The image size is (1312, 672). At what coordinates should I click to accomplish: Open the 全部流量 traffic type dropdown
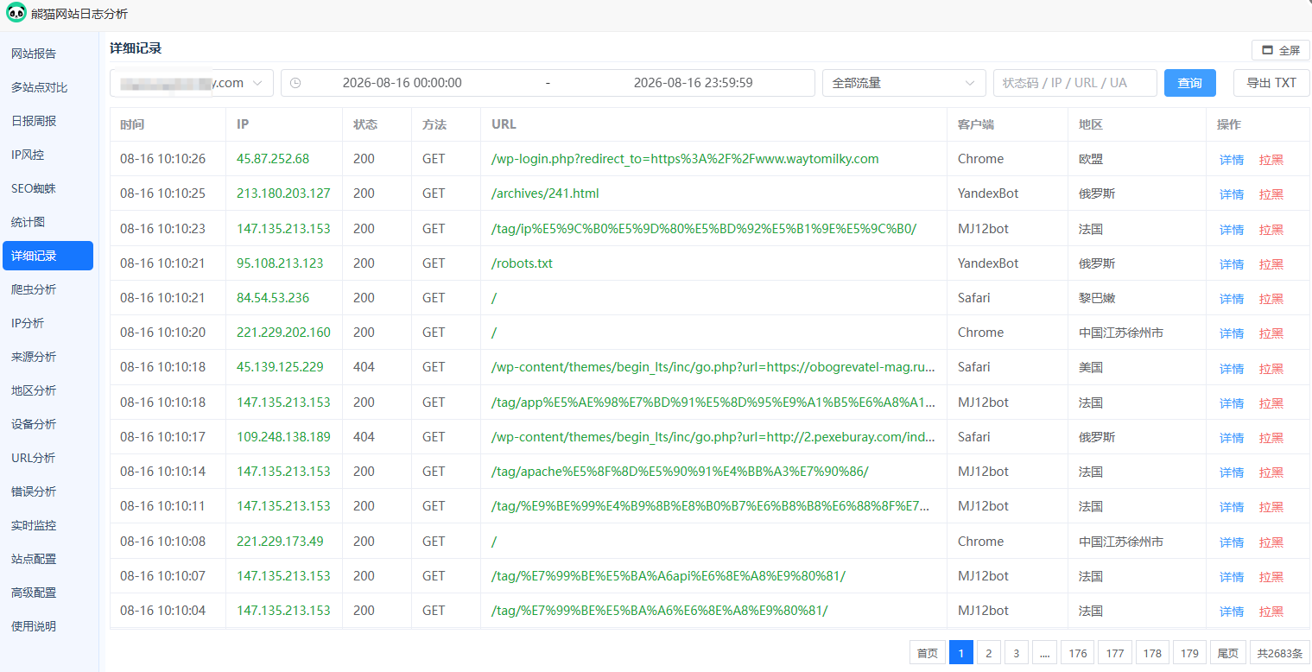903,83
